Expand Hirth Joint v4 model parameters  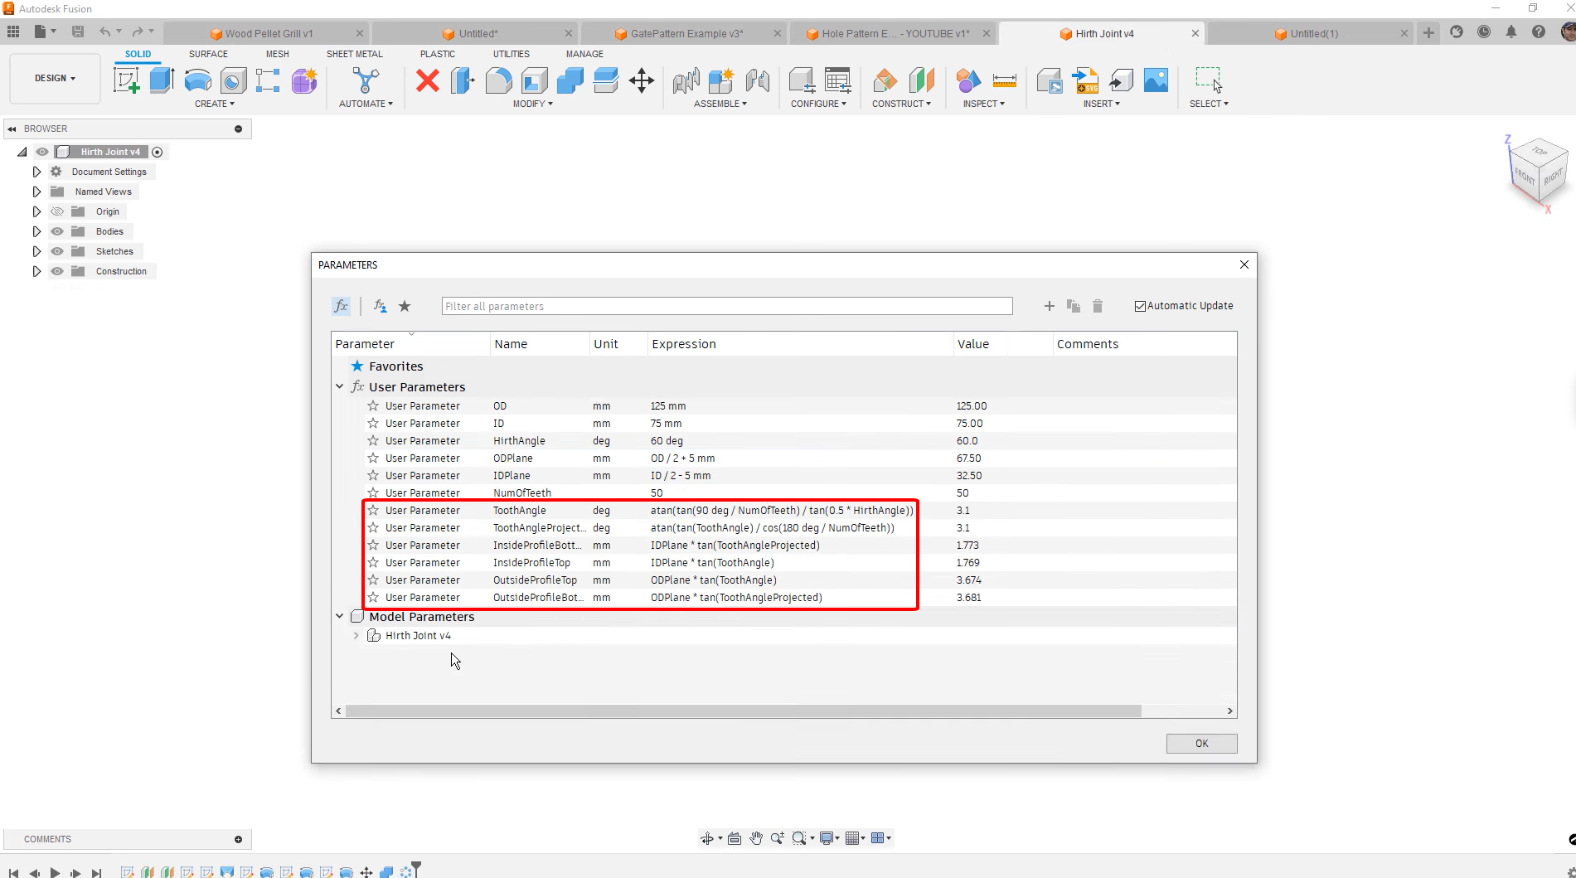[356, 636]
